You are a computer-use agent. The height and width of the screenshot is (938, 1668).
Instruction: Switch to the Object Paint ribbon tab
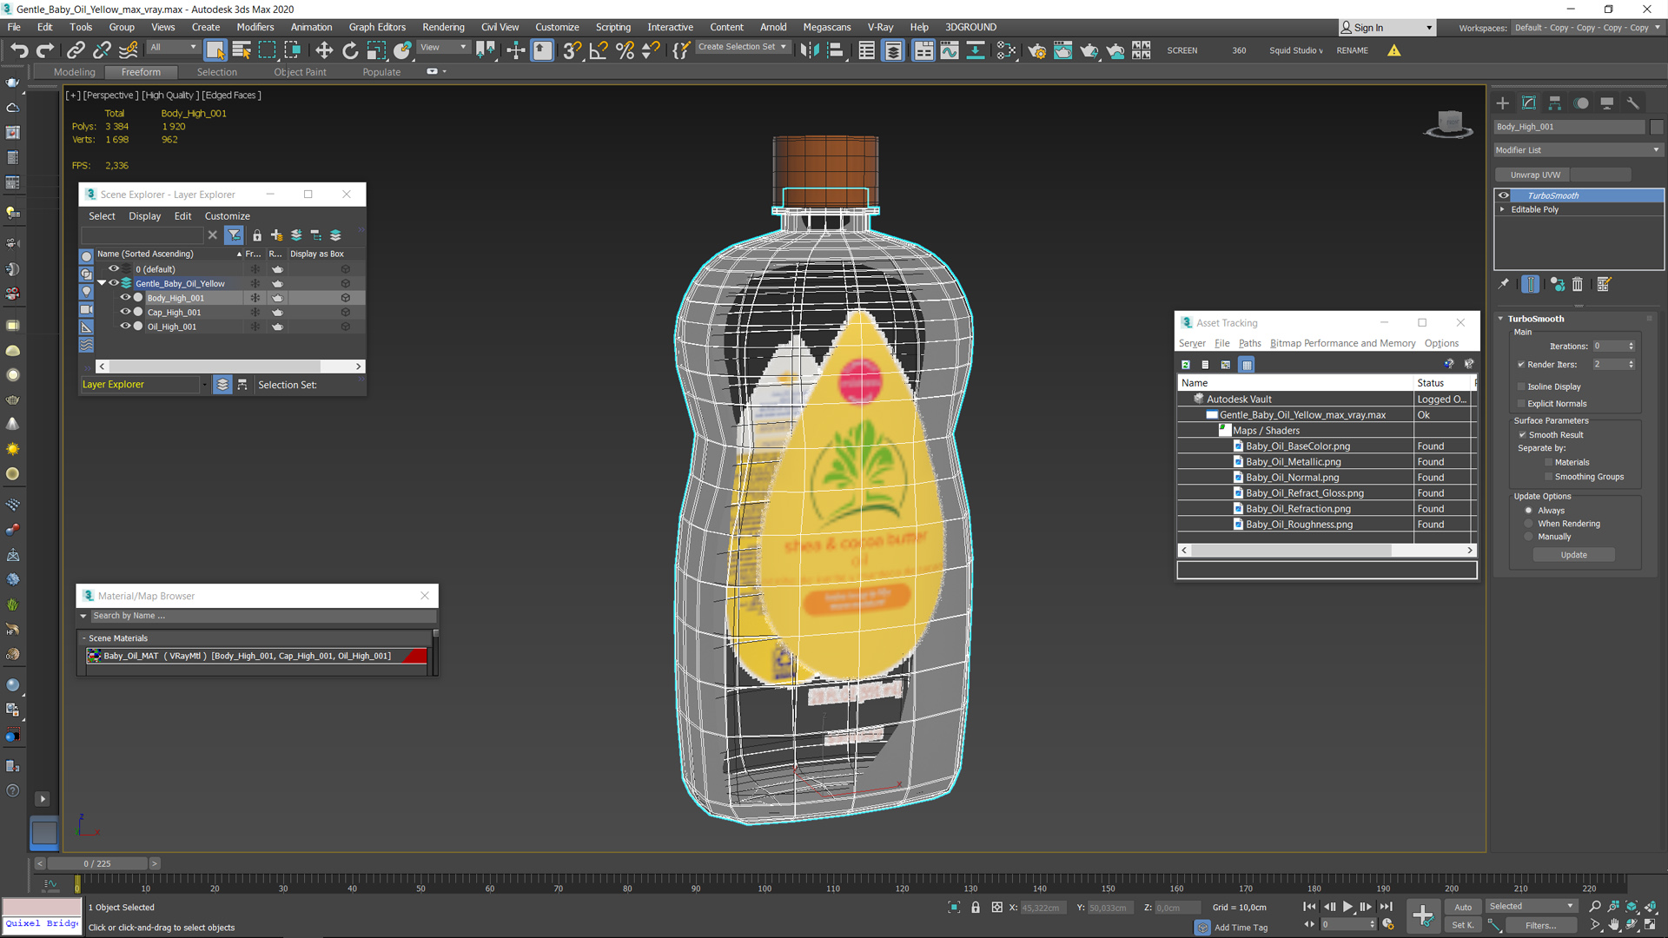[300, 72]
